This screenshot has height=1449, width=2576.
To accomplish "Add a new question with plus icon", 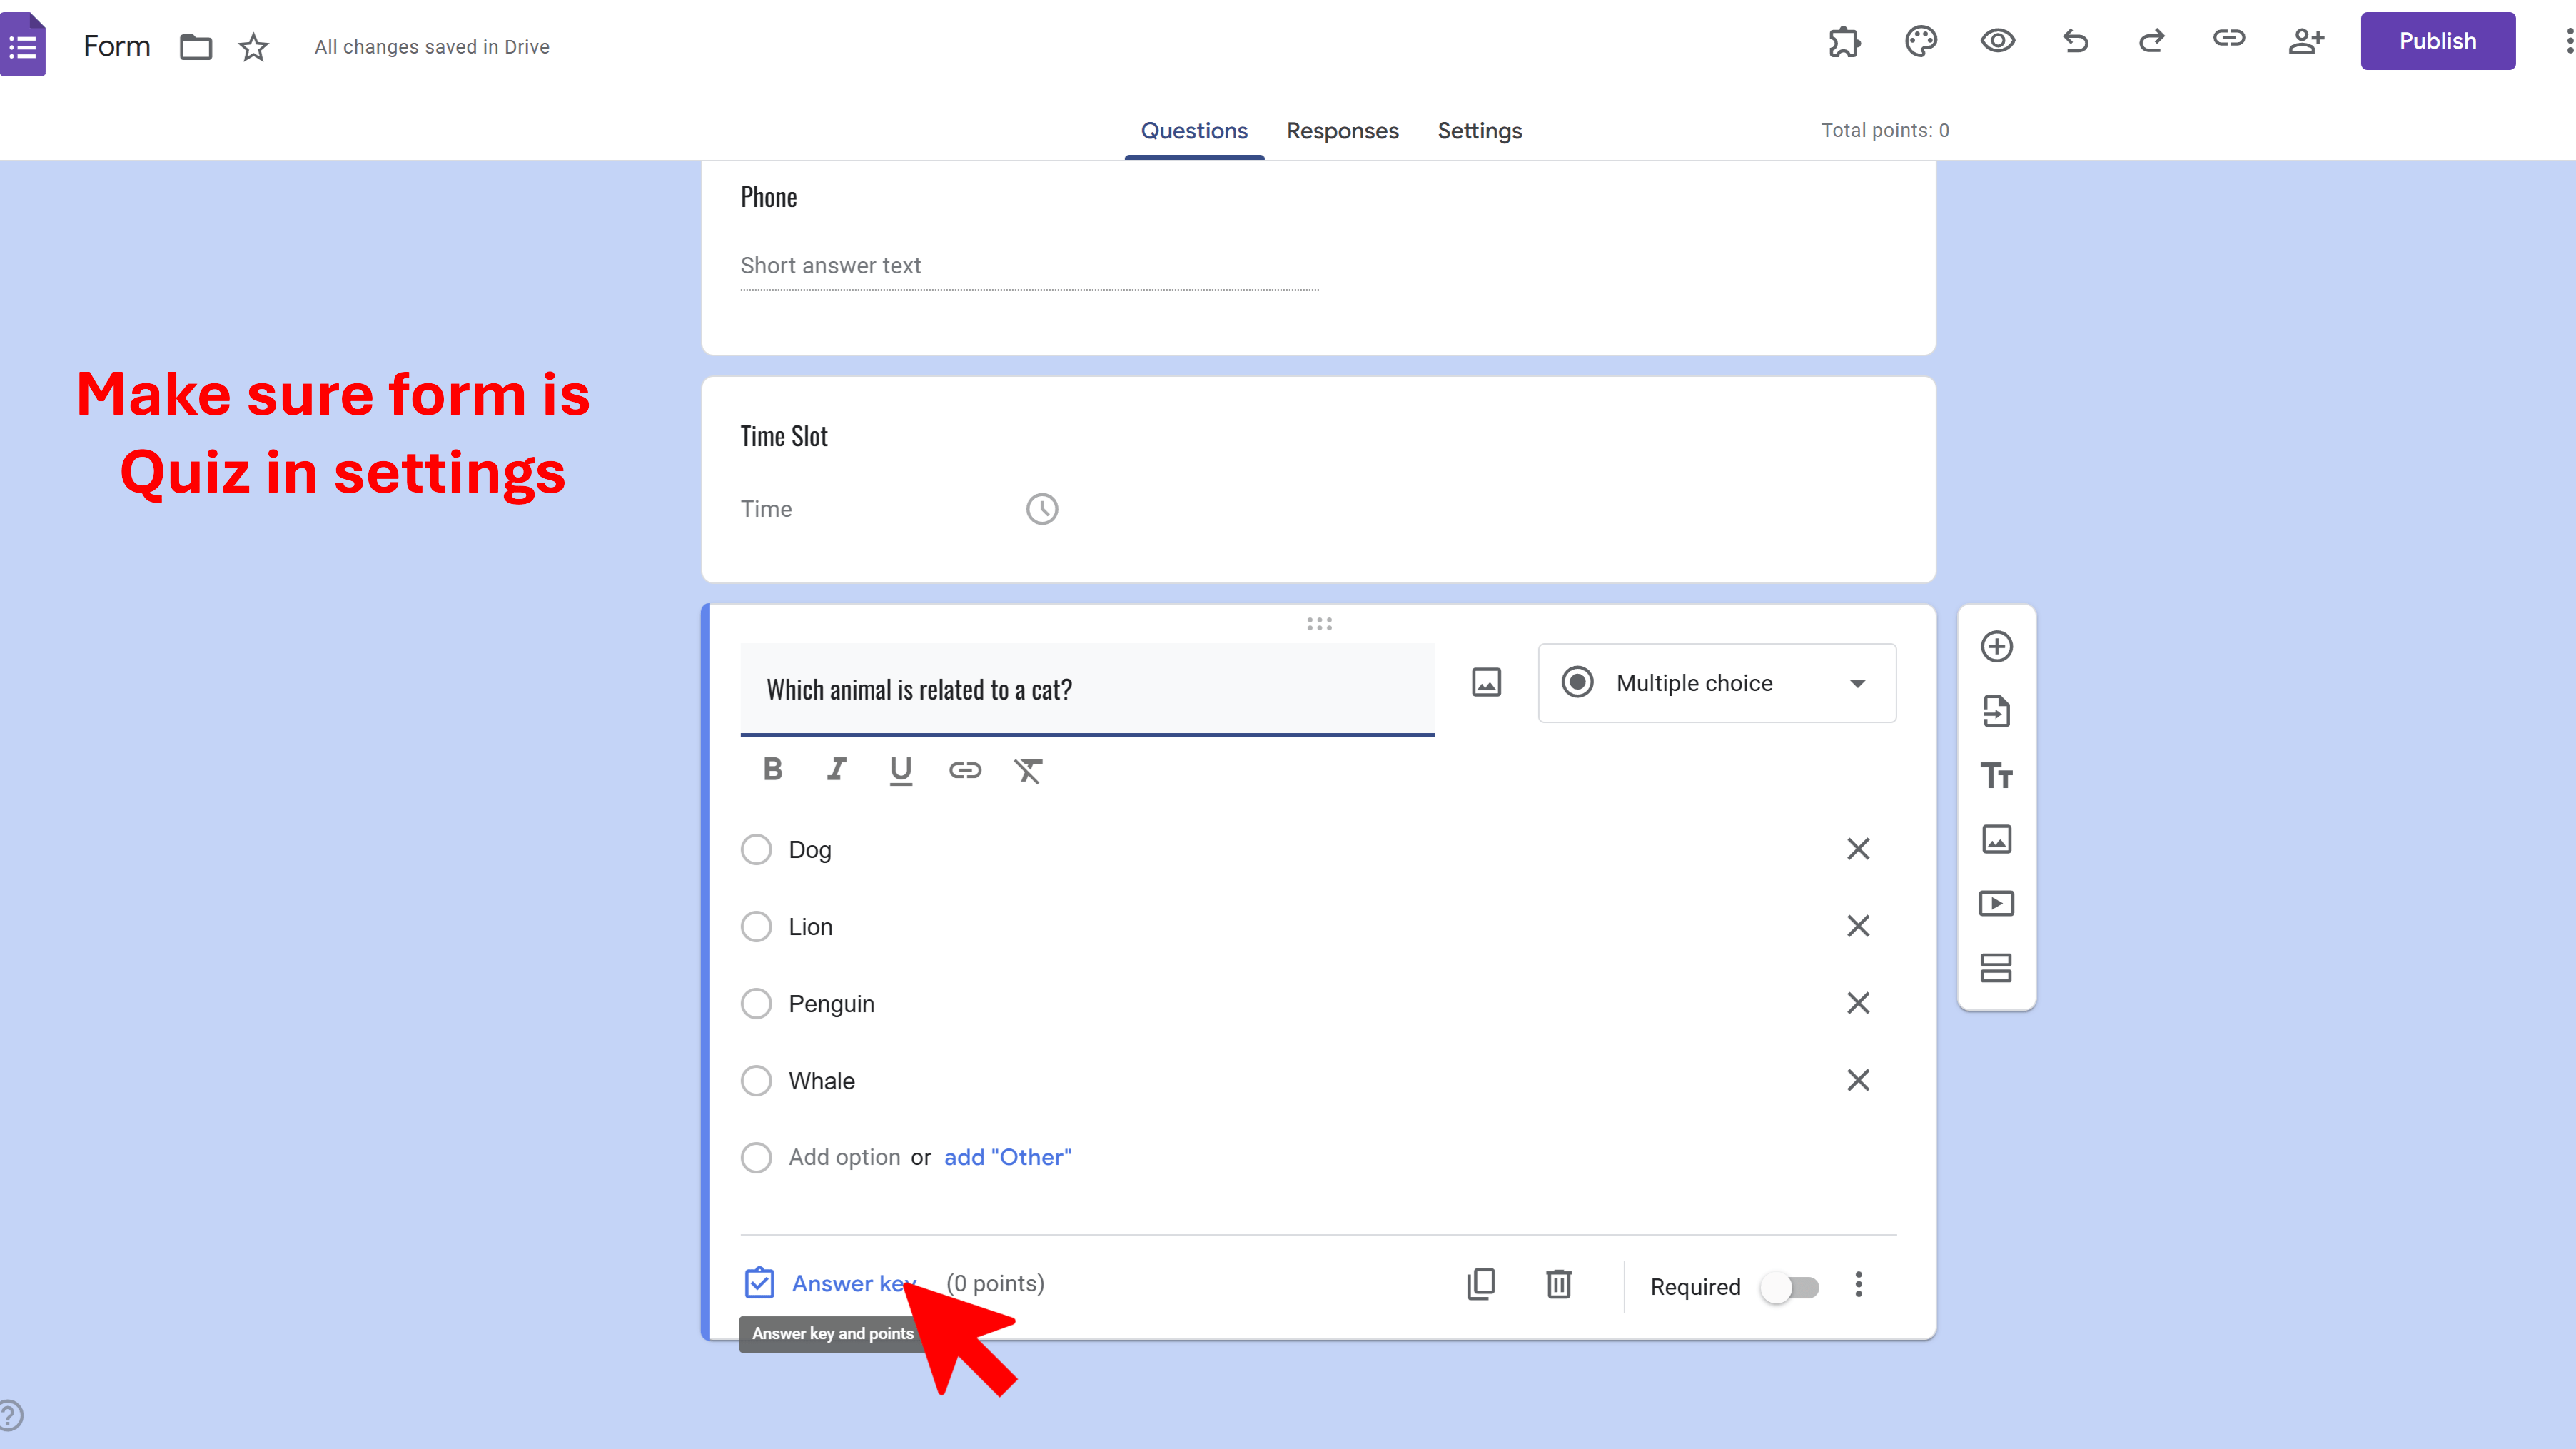I will [1996, 646].
